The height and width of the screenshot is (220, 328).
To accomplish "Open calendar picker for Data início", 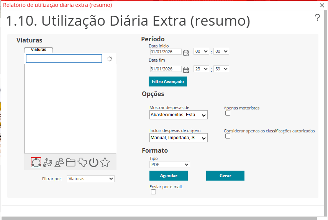I will point(186,53).
